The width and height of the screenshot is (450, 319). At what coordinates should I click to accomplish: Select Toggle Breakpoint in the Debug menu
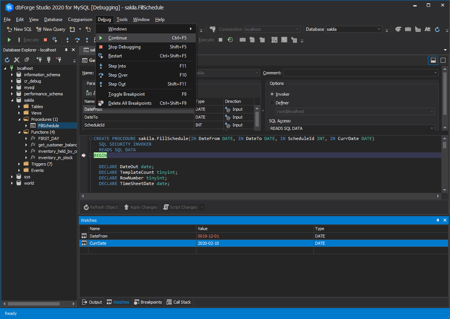click(x=126, y=94)
